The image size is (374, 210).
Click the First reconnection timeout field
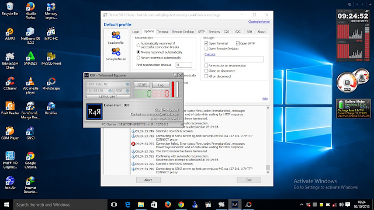click(183, 65)
